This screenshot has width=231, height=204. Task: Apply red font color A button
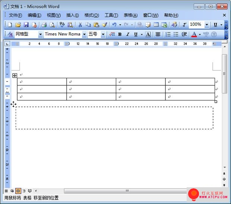(194, 35)
